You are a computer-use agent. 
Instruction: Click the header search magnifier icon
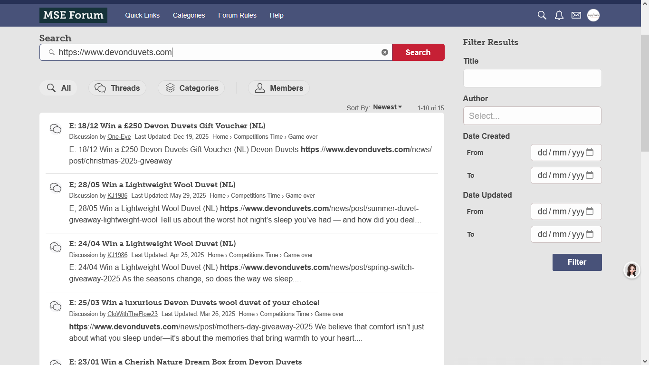point(542,15)
